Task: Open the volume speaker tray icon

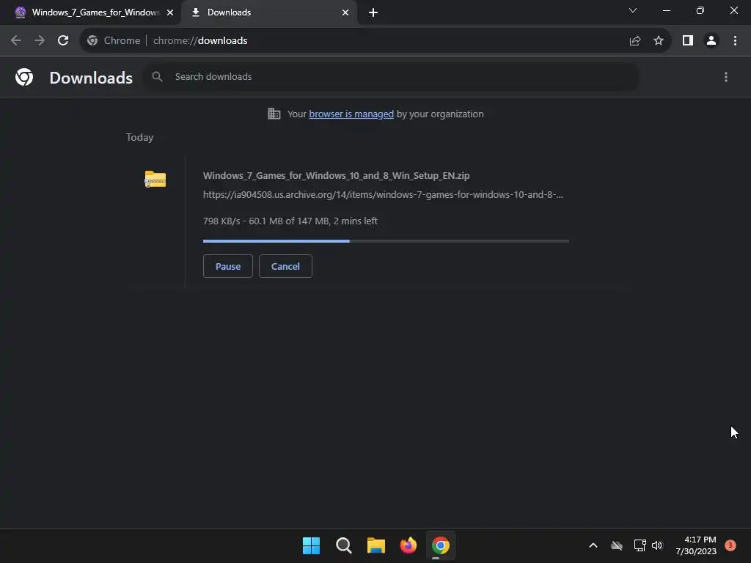Action: pos(657,545)
